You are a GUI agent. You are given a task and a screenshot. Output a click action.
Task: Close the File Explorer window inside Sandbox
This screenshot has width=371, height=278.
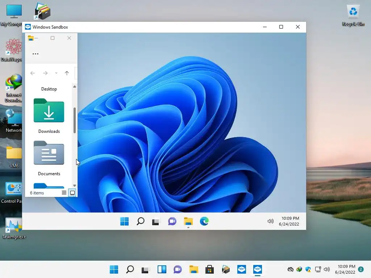69,38
